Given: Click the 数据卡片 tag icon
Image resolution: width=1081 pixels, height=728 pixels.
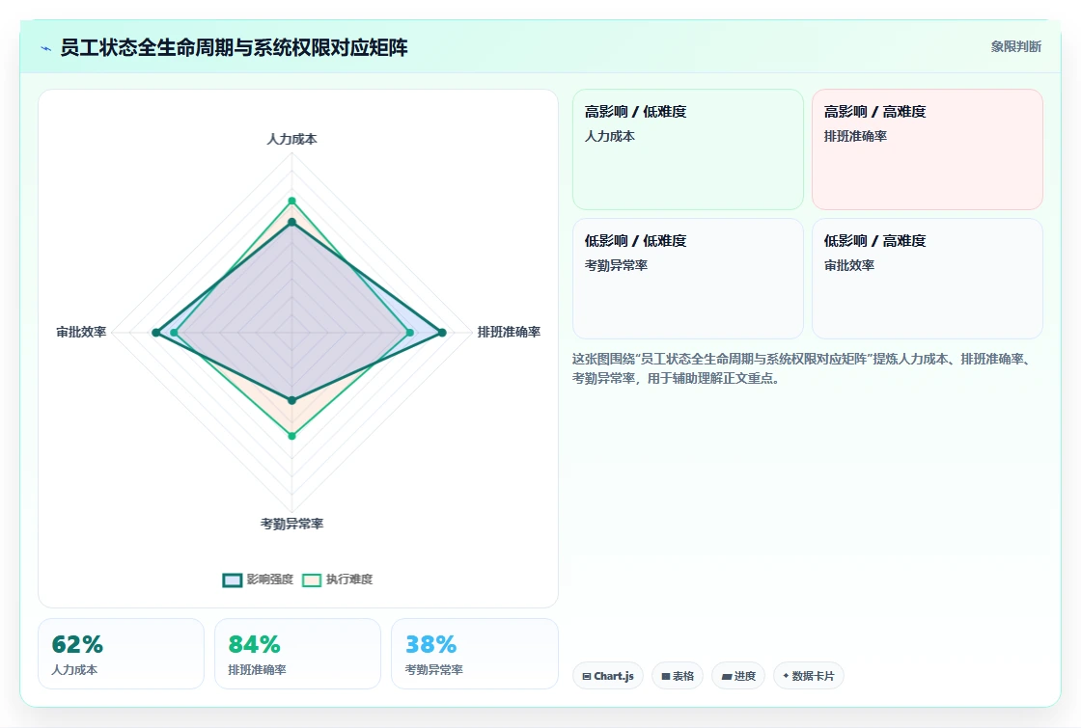Looking at the screenshot, I should [786, 676].
